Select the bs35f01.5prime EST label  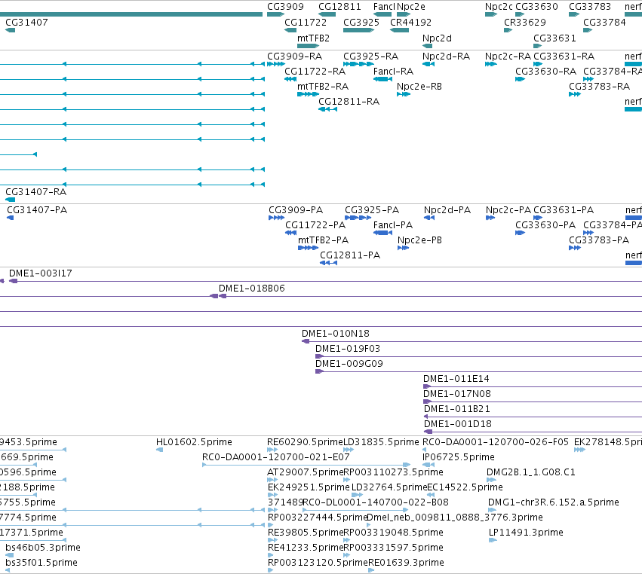[41, 563]
